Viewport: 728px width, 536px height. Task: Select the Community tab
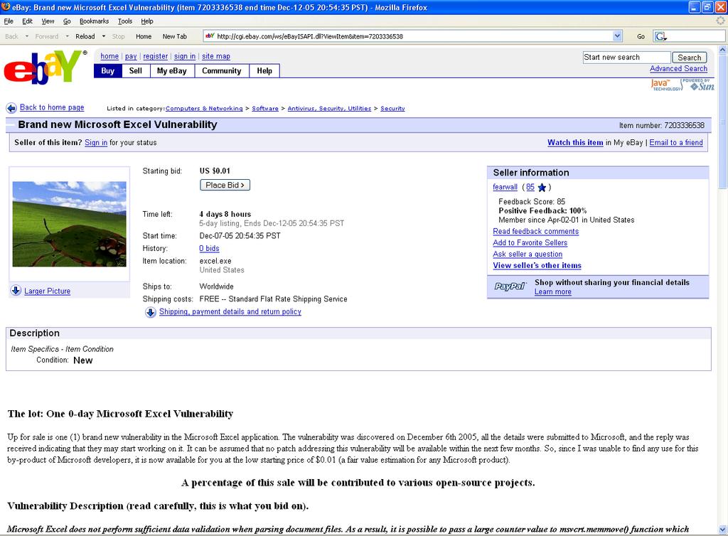(222, 70)
